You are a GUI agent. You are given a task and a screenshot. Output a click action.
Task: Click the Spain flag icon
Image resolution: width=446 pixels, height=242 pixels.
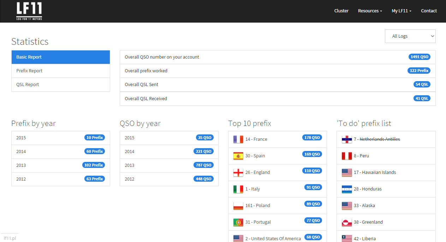[238, 156]
